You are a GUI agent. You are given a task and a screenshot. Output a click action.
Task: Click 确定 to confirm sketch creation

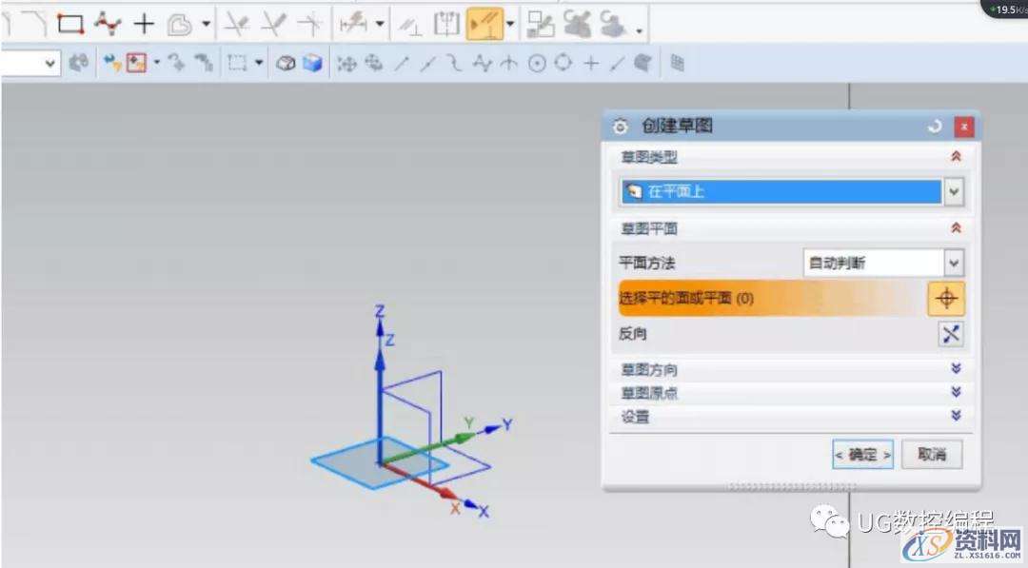[861, 455]
